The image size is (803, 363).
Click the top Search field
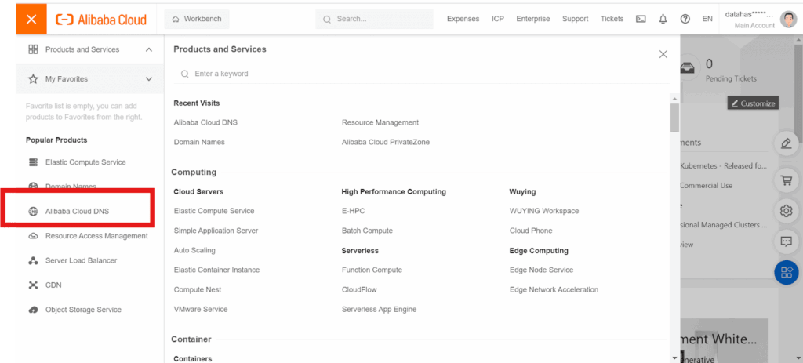pos(374,19)
